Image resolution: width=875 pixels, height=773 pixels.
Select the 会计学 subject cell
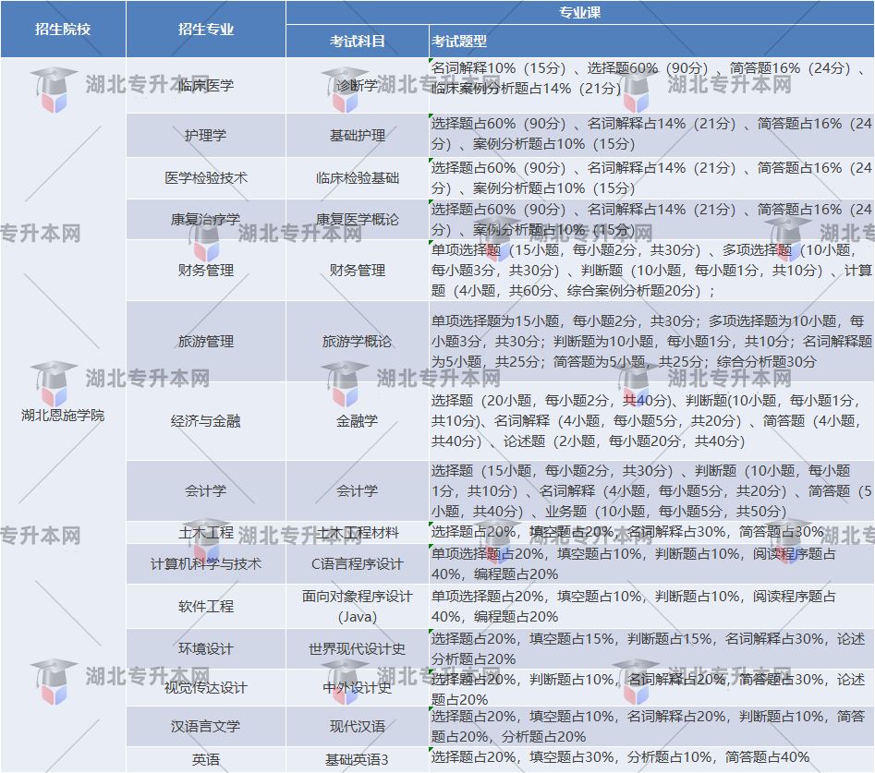point(358,490)
